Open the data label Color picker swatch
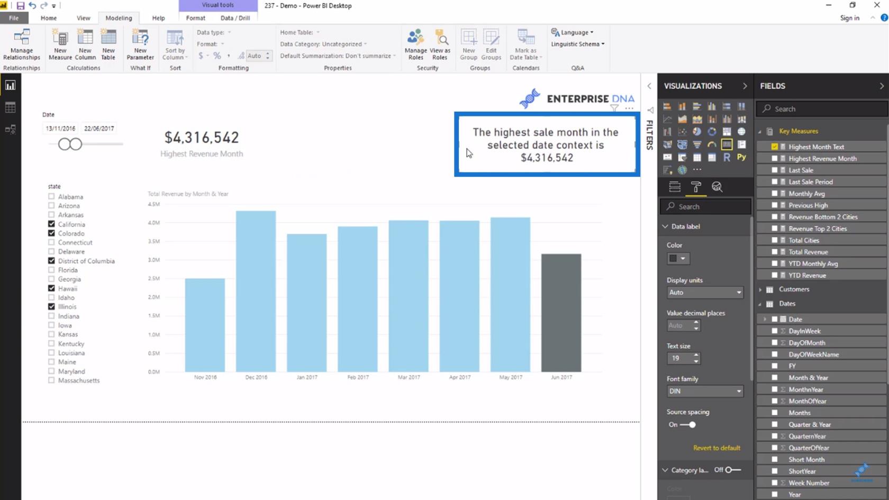Screen dimensions: 889x500 tap(677, 258)
